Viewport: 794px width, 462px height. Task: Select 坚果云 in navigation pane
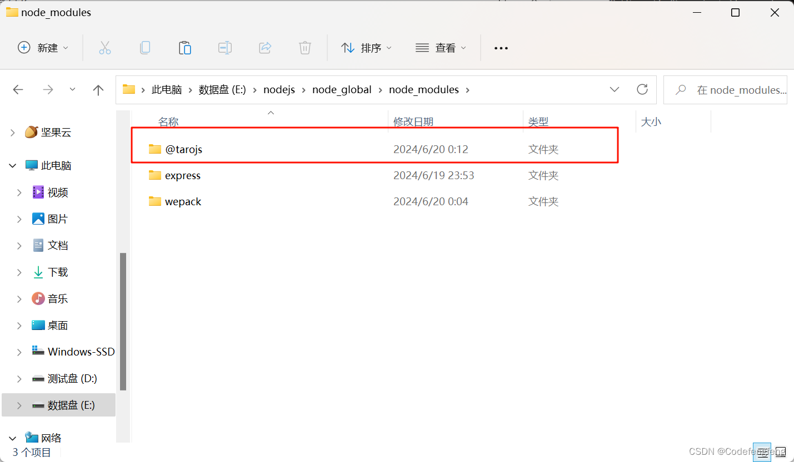(x=56, y=132)
